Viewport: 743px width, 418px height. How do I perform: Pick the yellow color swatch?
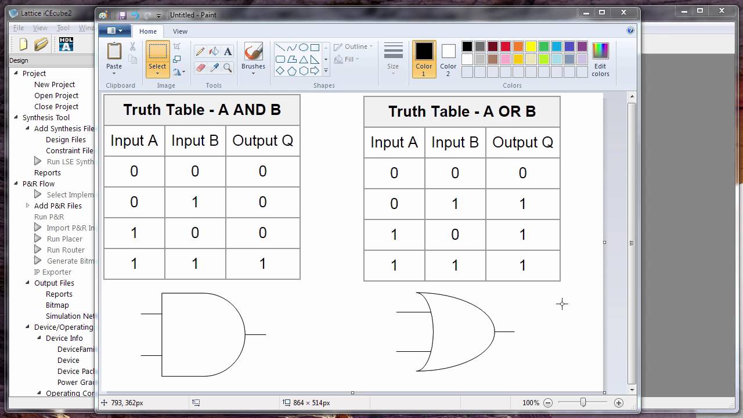(531, 46)
